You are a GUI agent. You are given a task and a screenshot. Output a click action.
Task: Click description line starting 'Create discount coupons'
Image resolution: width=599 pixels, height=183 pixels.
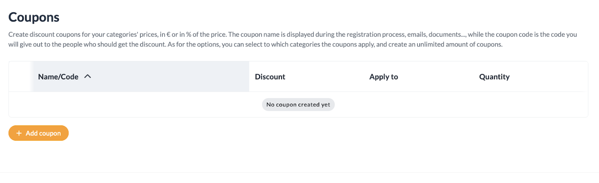292,34
